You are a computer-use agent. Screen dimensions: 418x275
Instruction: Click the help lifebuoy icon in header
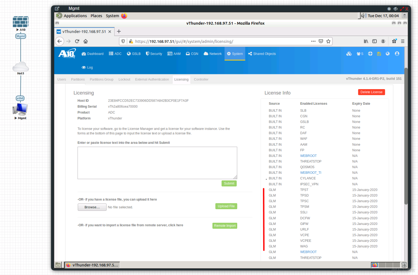pos(370,54)
